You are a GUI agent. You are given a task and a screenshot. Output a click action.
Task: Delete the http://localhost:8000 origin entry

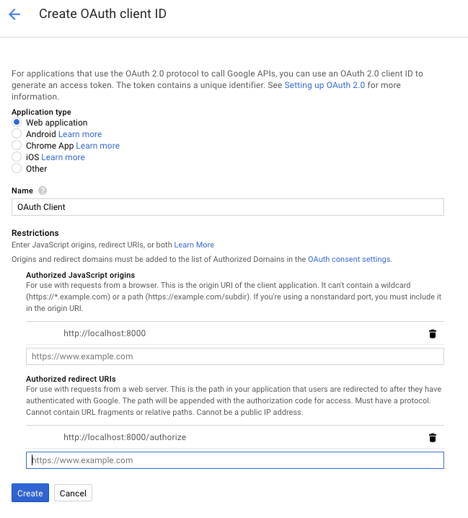[433, 333]
